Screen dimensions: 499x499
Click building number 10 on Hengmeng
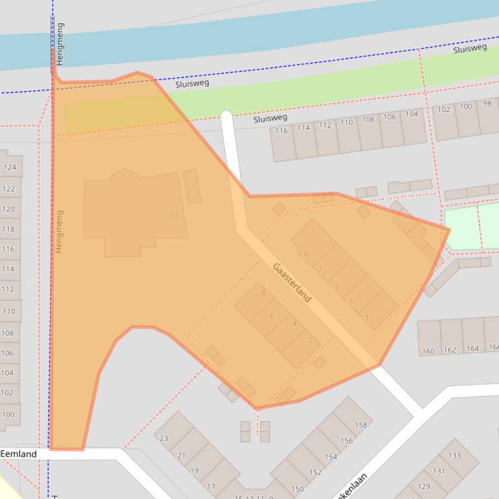pyautogui.click(x=175, y=216)
